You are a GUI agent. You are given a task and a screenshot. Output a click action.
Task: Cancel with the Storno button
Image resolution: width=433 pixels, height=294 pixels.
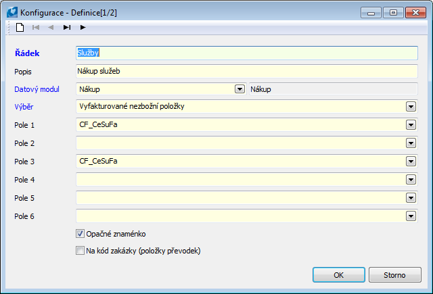coord(395,275)
